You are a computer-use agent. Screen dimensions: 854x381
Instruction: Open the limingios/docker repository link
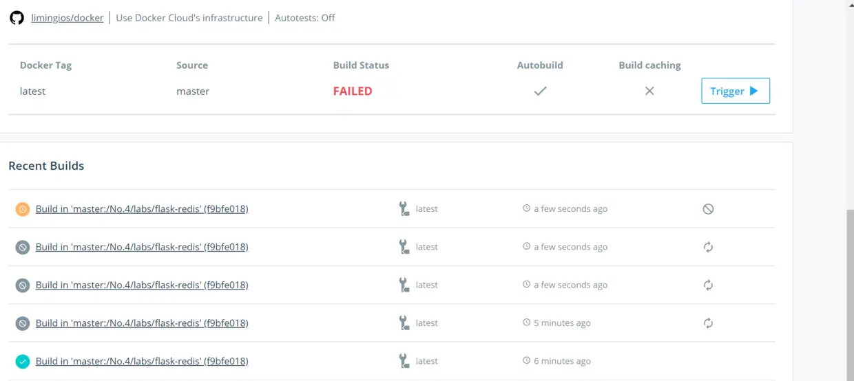67,18
